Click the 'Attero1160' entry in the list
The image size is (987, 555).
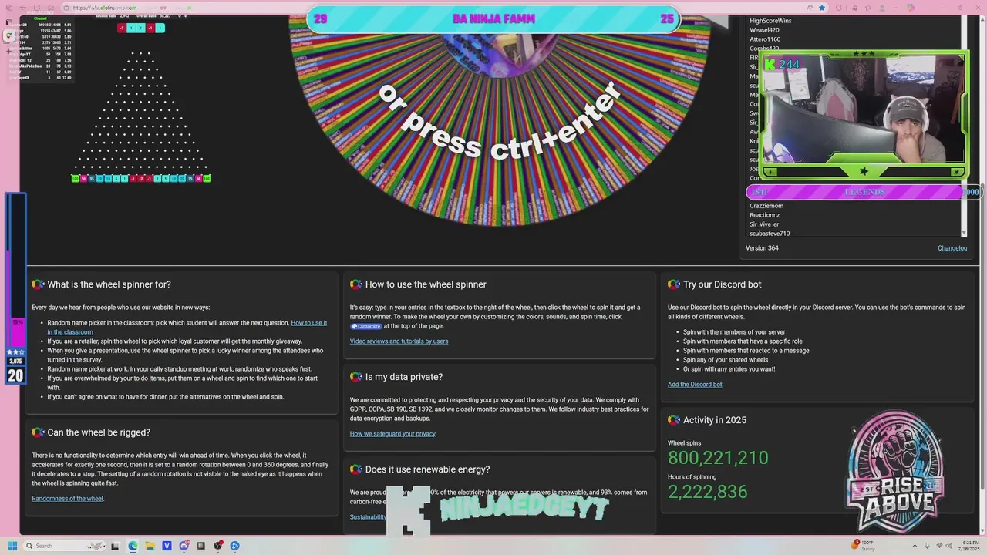tap(765, 39)
